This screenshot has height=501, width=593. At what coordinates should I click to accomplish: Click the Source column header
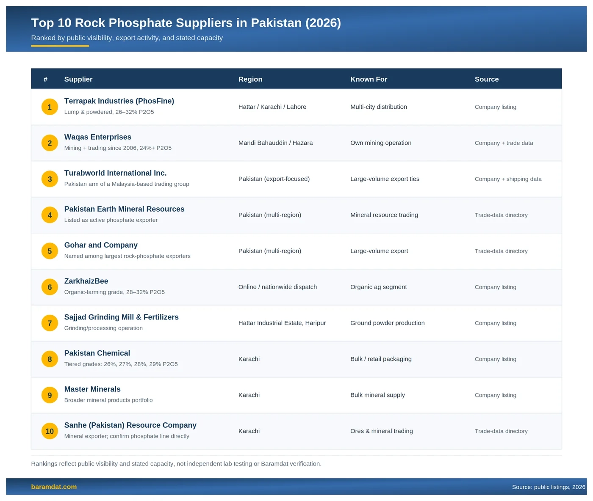coord(487,79)
